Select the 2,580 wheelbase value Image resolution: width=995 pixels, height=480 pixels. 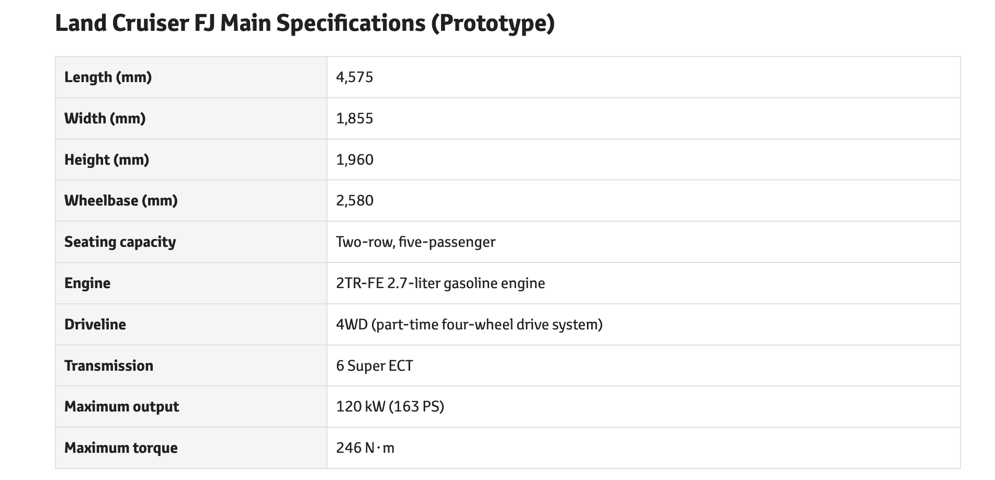pos(355,201)
